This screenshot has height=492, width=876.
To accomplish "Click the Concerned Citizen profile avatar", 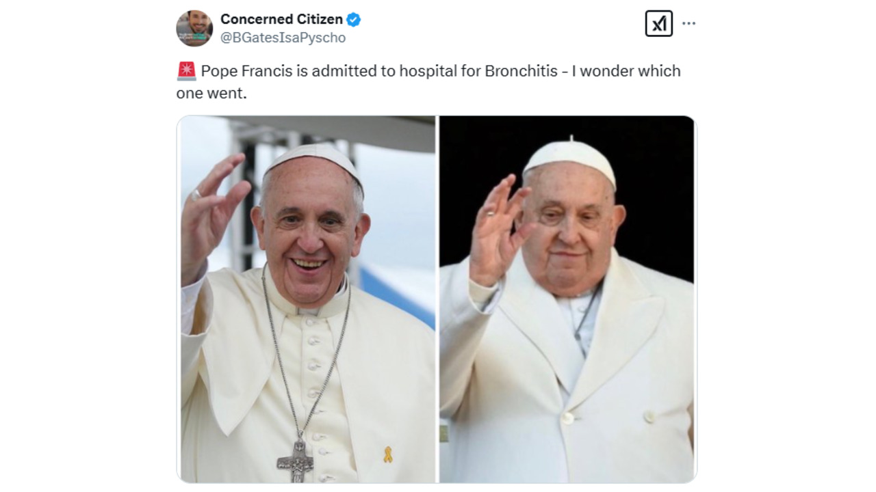I will point(194,29).
